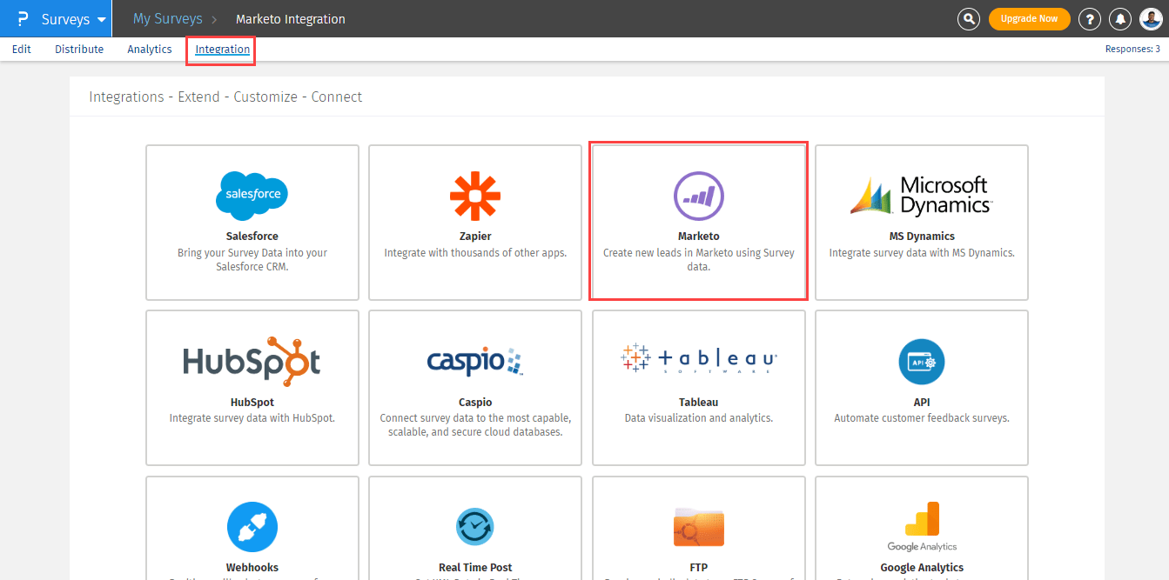Click "Bring your Survey Data" Salesforce description
The height and width of the screenshot is (580, 1169).
tap(252, 260)
